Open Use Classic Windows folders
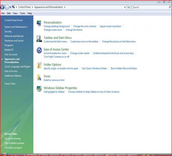This screenshot has height=156, width=172. point(94,68)
